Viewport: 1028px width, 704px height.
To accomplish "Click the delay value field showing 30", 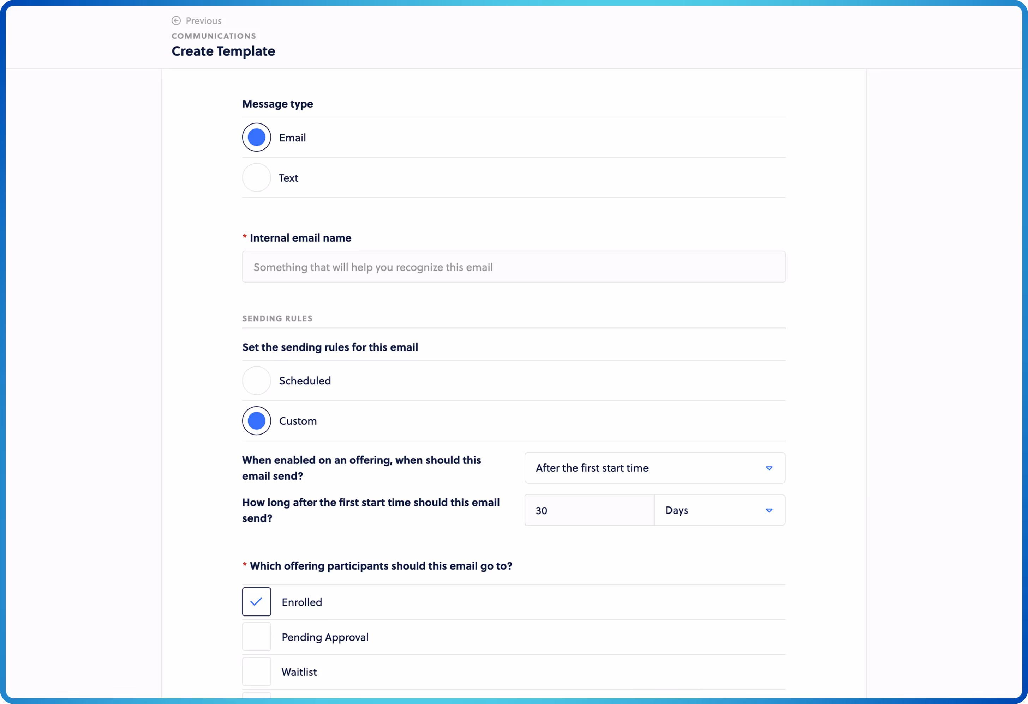I will point(588,510).
